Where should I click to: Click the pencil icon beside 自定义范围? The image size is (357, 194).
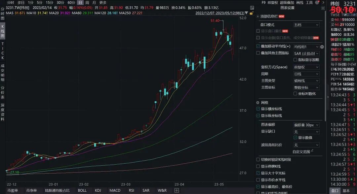(312, 150)
